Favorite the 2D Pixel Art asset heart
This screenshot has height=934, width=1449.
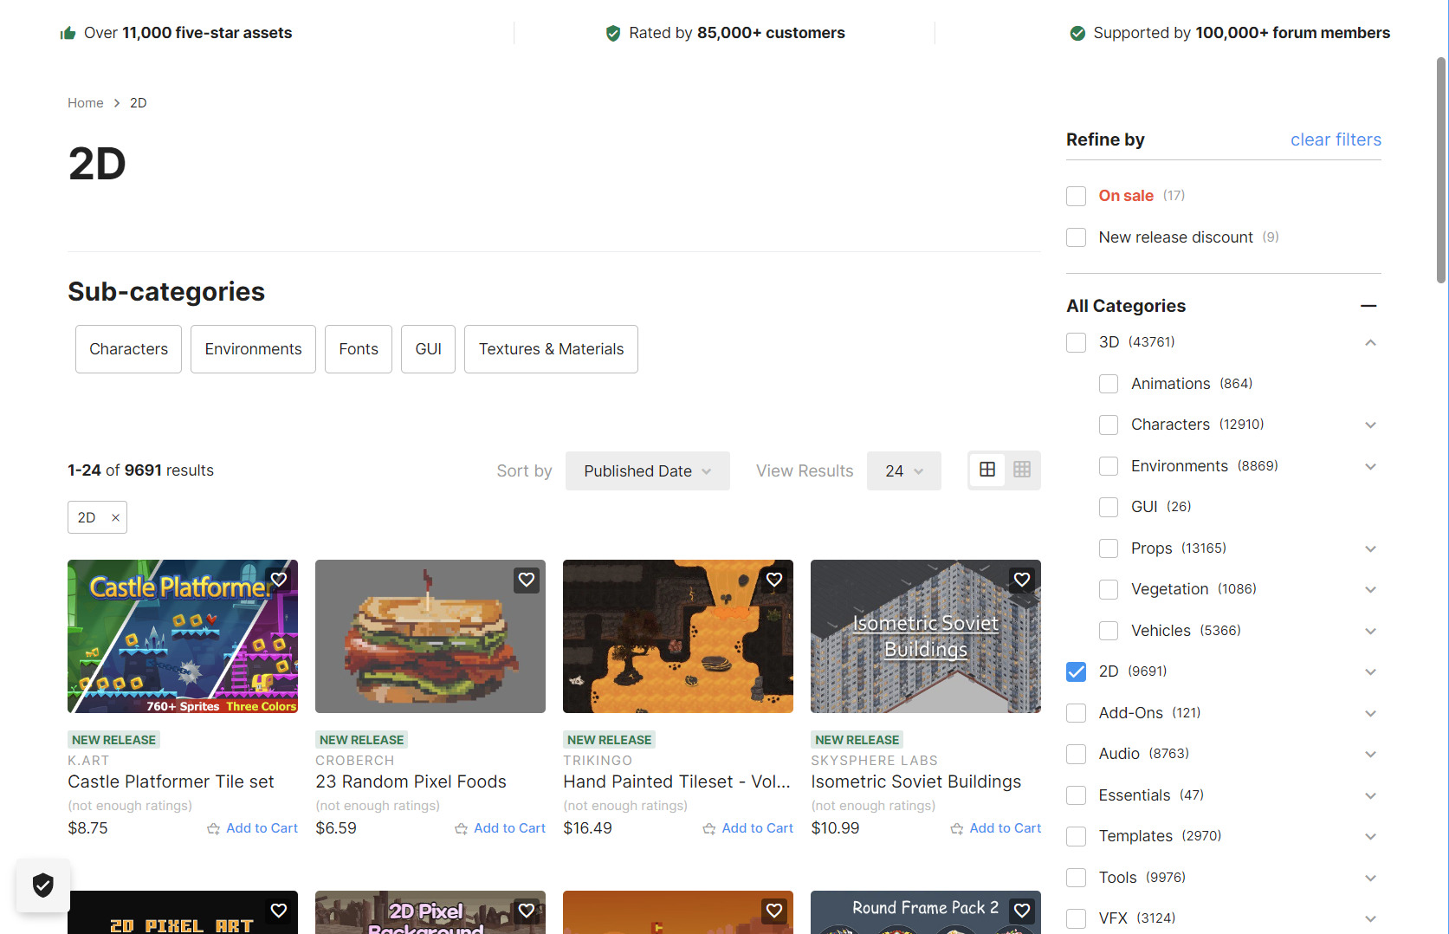click(x=279, y=911)
